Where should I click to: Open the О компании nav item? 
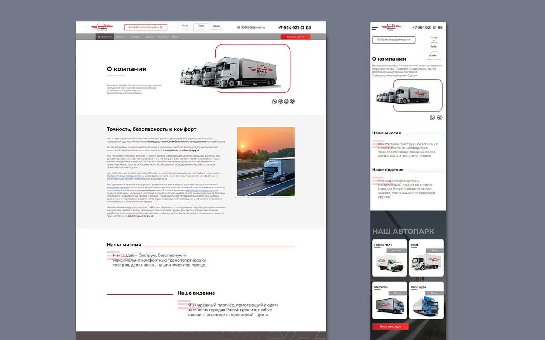[105, 37]
